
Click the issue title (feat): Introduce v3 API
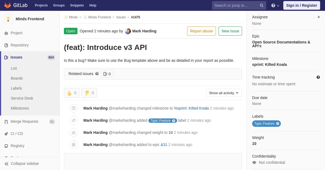click(105, 47)
